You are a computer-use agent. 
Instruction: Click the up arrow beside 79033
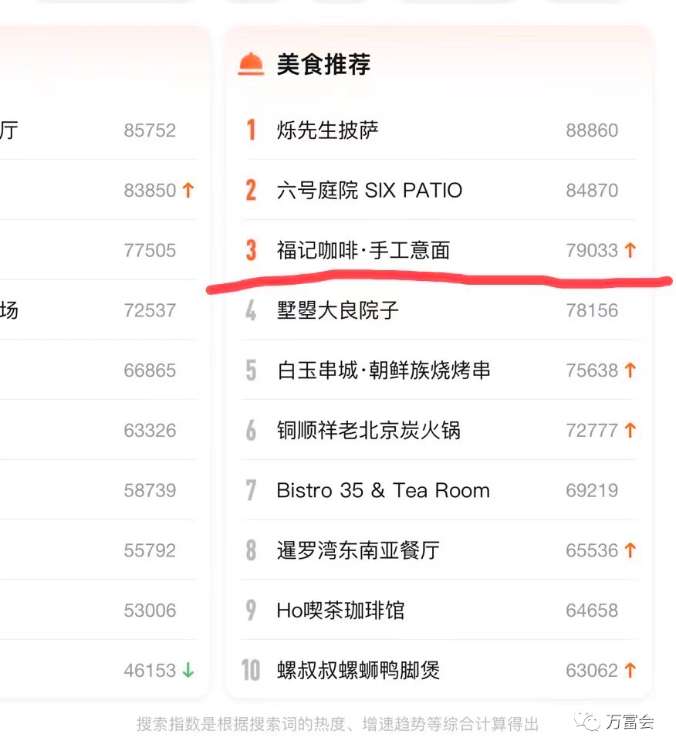click(630, 250)
